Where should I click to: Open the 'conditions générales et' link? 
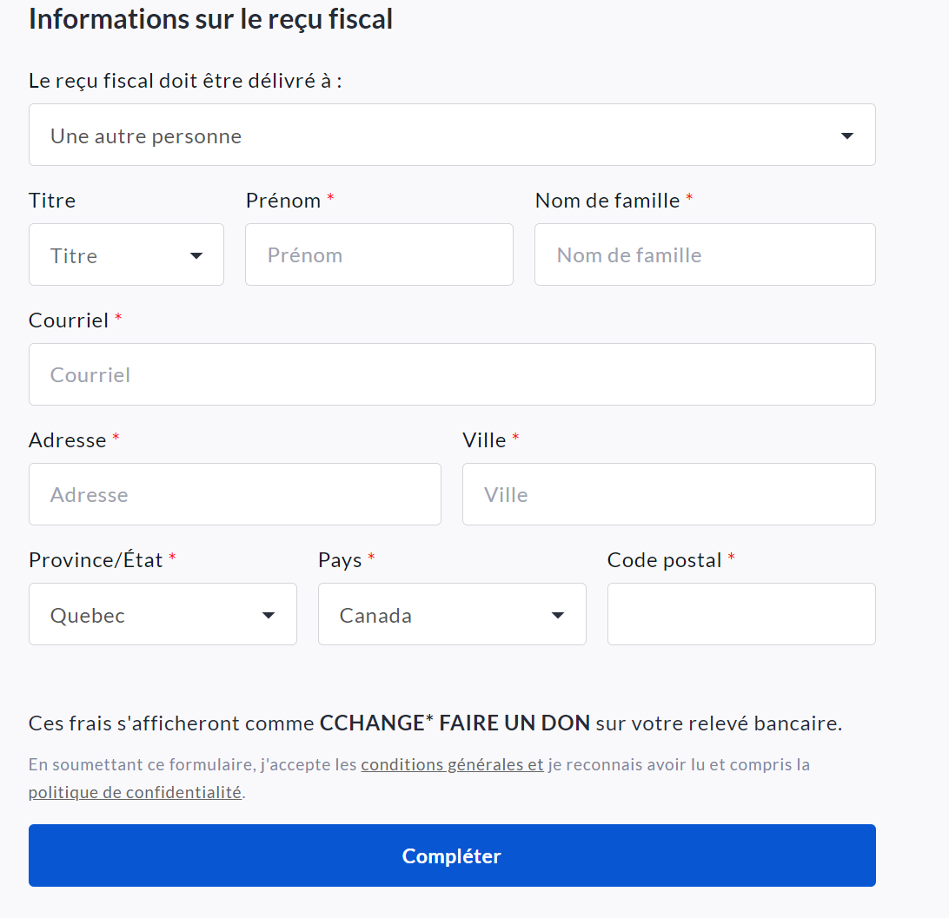(x=452, y=765)
